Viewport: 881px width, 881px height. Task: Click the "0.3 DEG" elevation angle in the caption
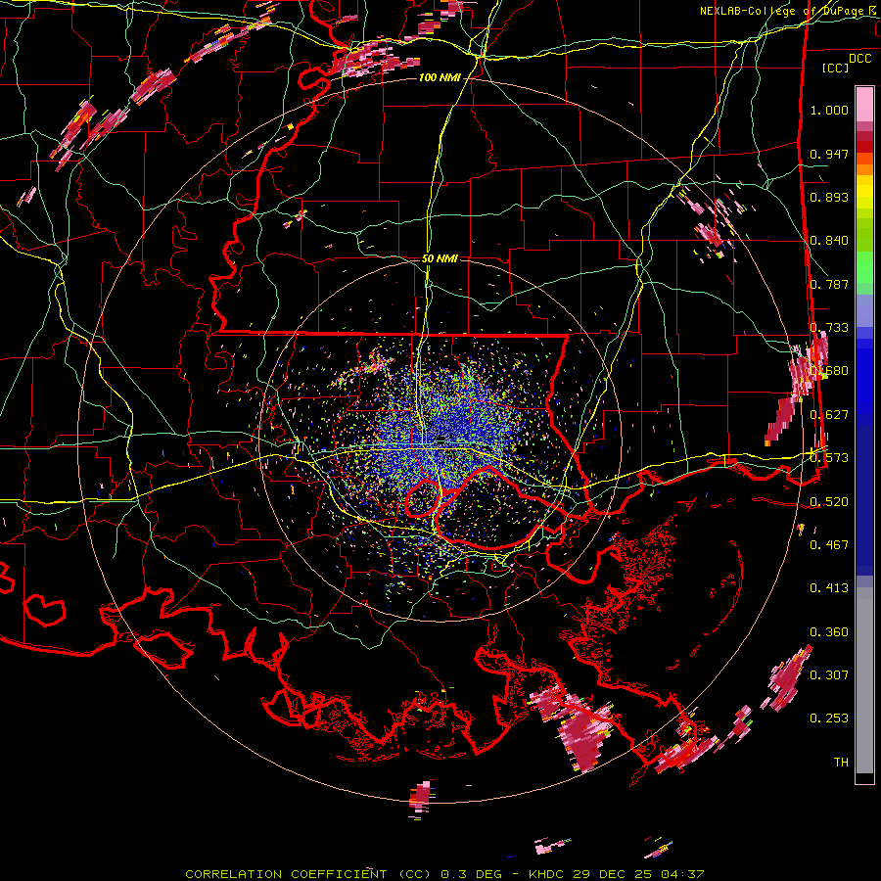pyautogui.click(x=471, y=874)
